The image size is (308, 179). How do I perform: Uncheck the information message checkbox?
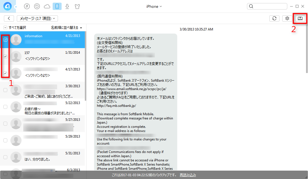pyautogui.click(x=6, y=40)
